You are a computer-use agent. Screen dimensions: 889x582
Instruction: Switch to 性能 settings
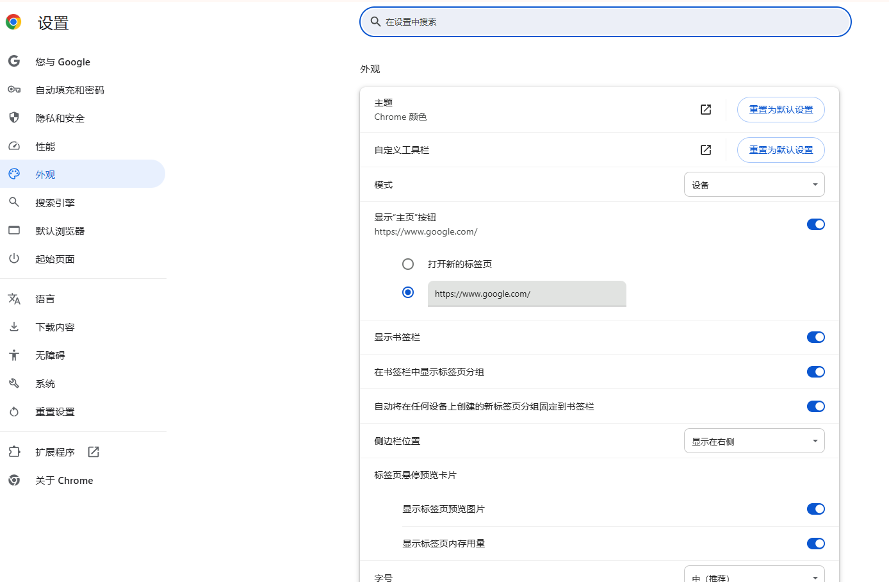pyautogui.click(x=83, y=146)
